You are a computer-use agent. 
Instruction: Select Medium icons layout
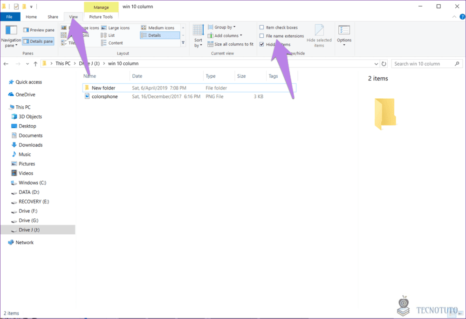(158, 27)
